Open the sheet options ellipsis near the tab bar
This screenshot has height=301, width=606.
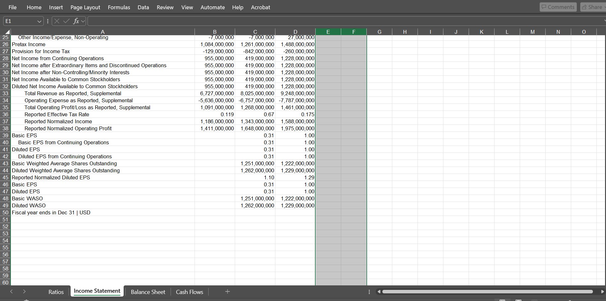[369, 292]
